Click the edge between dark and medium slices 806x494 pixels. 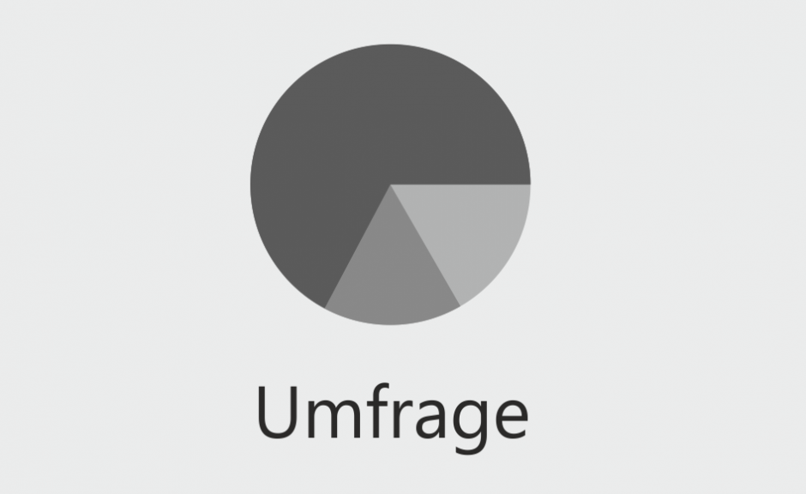[358, 246]
